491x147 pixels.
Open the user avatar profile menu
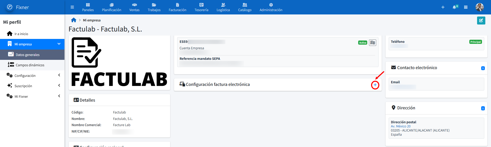[x=479, y=7]
